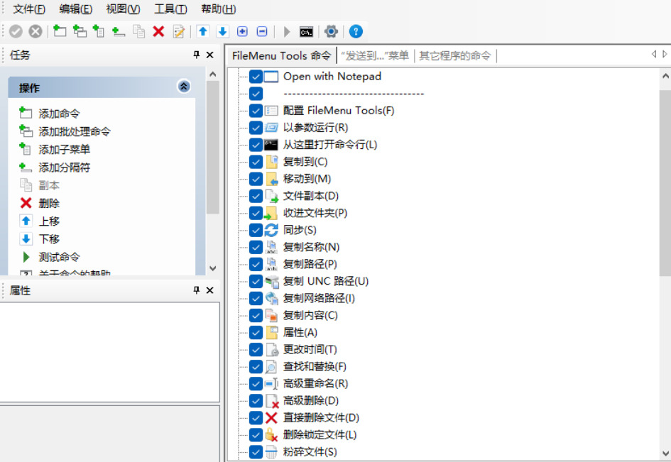Pin the 属性 panel with pushpin

coord(197,290)
